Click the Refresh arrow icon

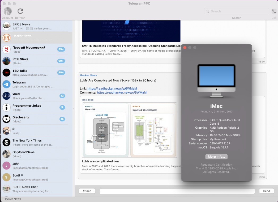[x=20, y=11]
